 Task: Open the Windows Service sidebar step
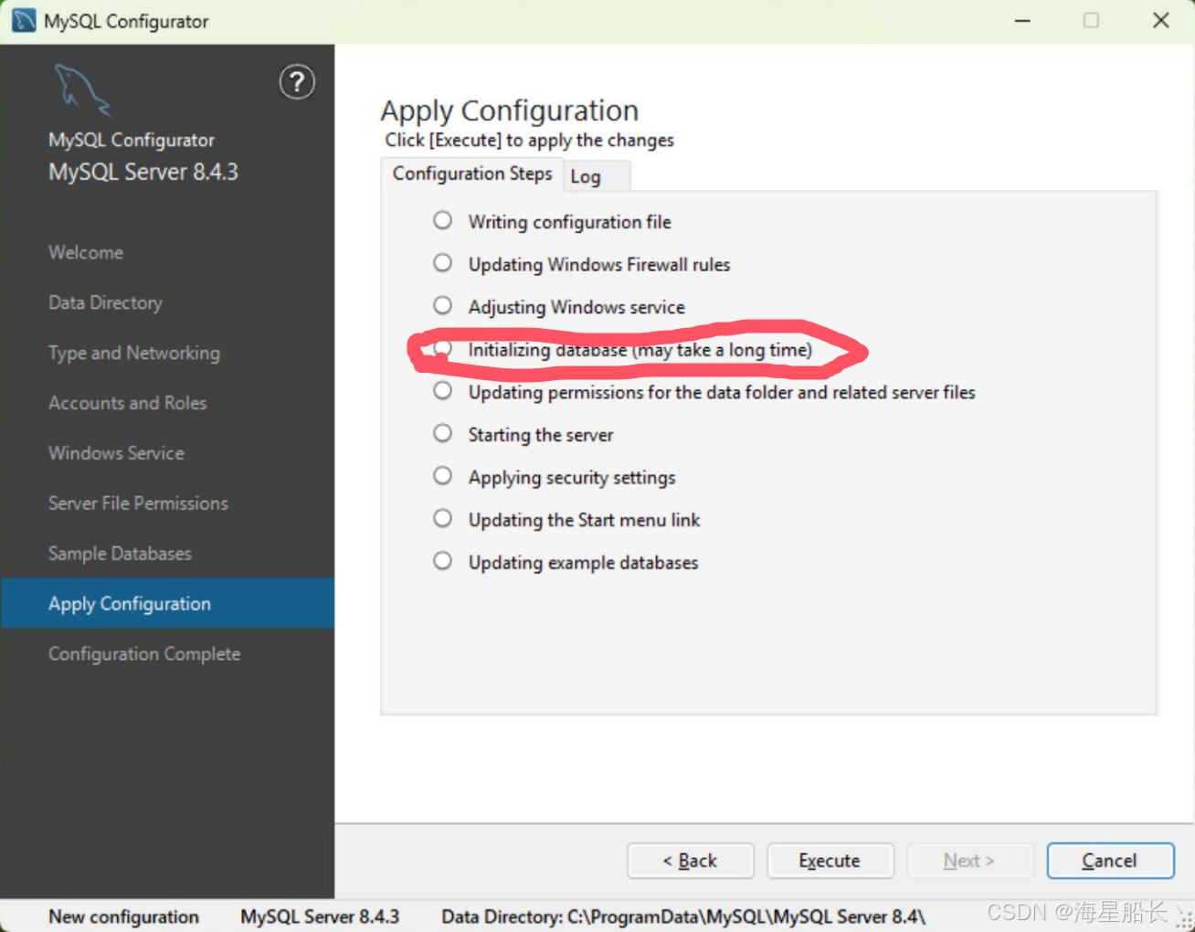pos(116,453)
